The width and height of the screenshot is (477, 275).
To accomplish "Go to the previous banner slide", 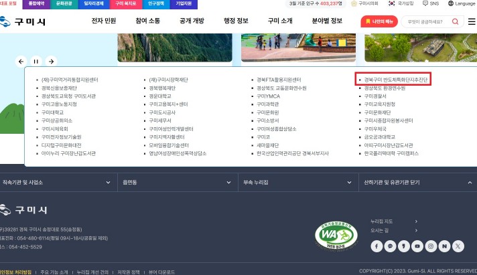I will click(x=21, y=61).
